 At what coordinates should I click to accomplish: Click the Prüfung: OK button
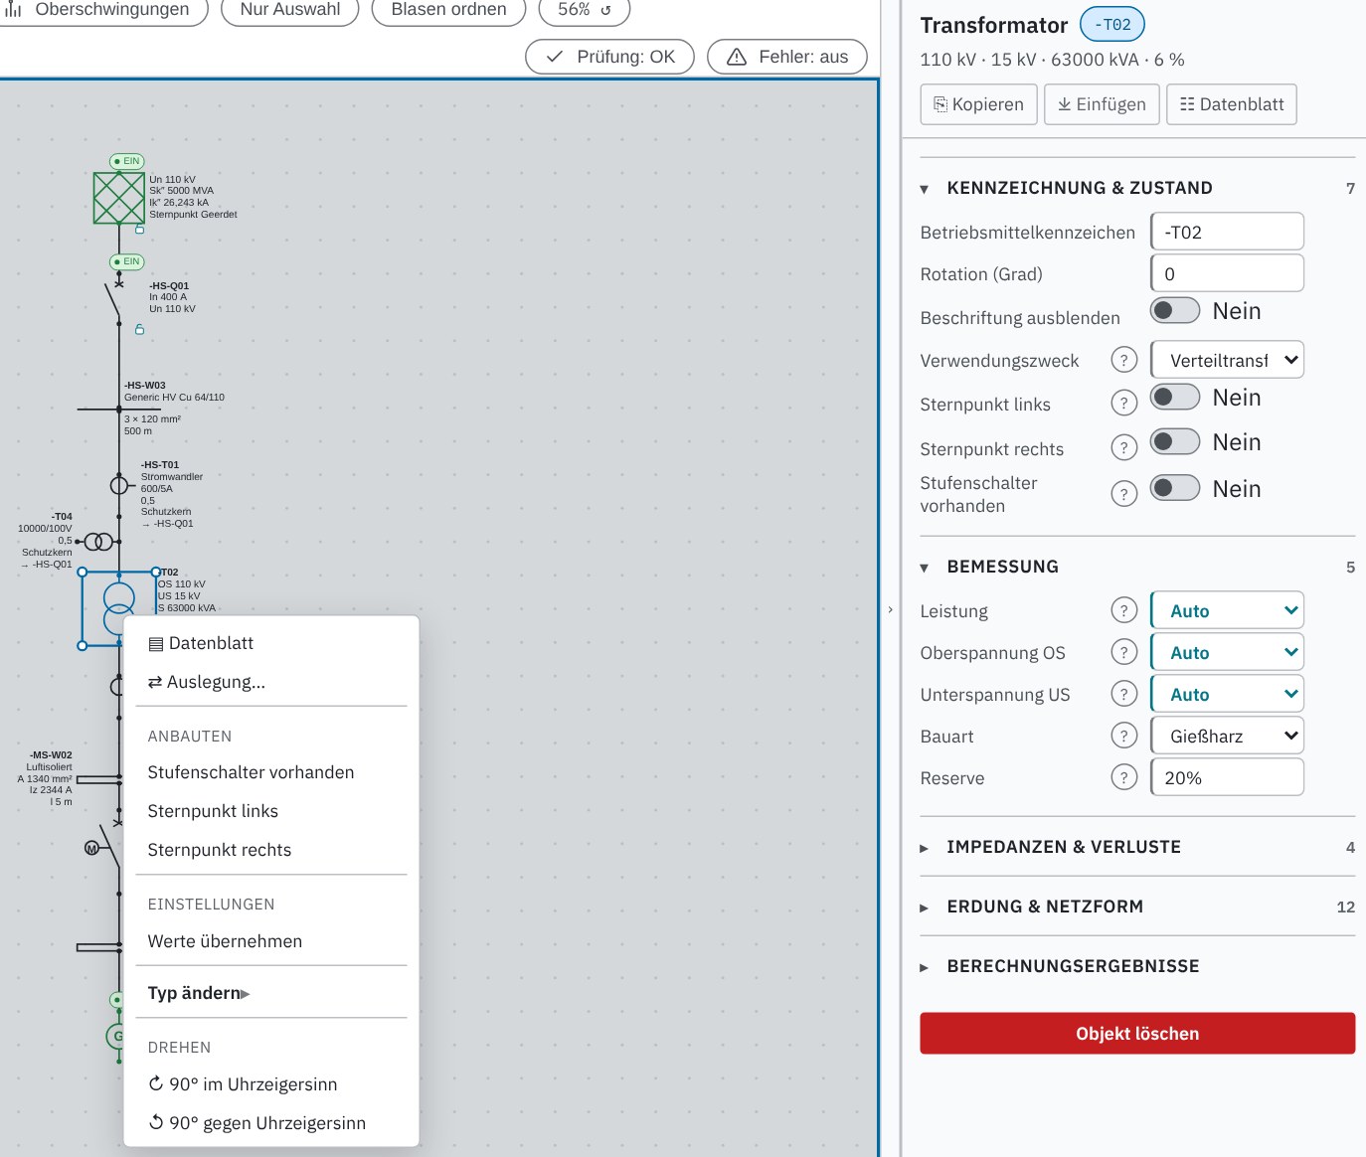(x=611, y=57)
